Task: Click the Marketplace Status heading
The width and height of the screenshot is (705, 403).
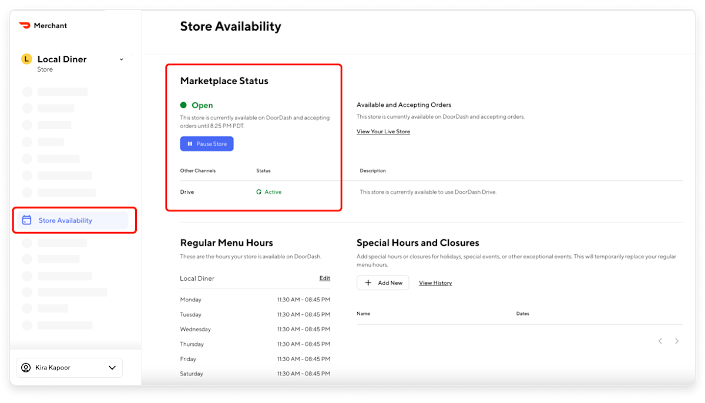Action: point(224,81)
